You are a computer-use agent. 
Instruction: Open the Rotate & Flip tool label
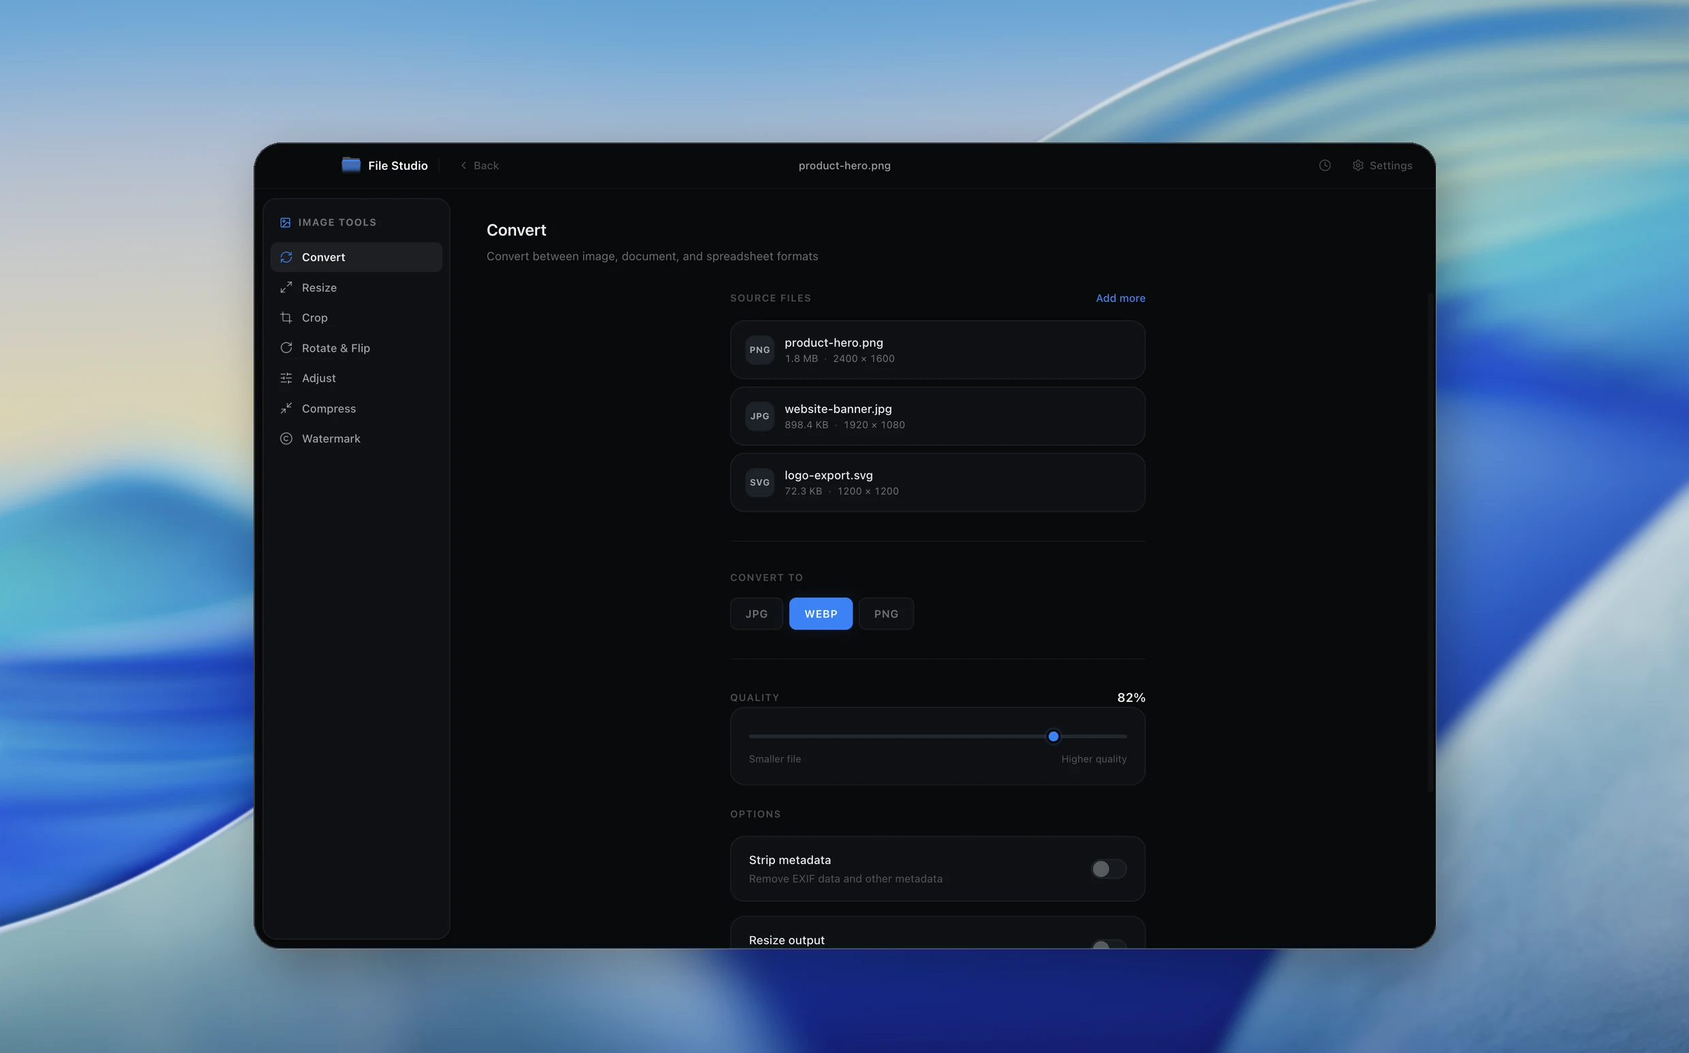click(336, 348)
